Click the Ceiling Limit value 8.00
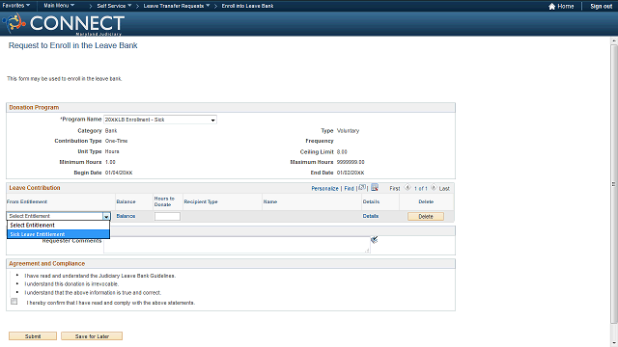This screenshot has height=347, width=618. click(x=342, y=152)
